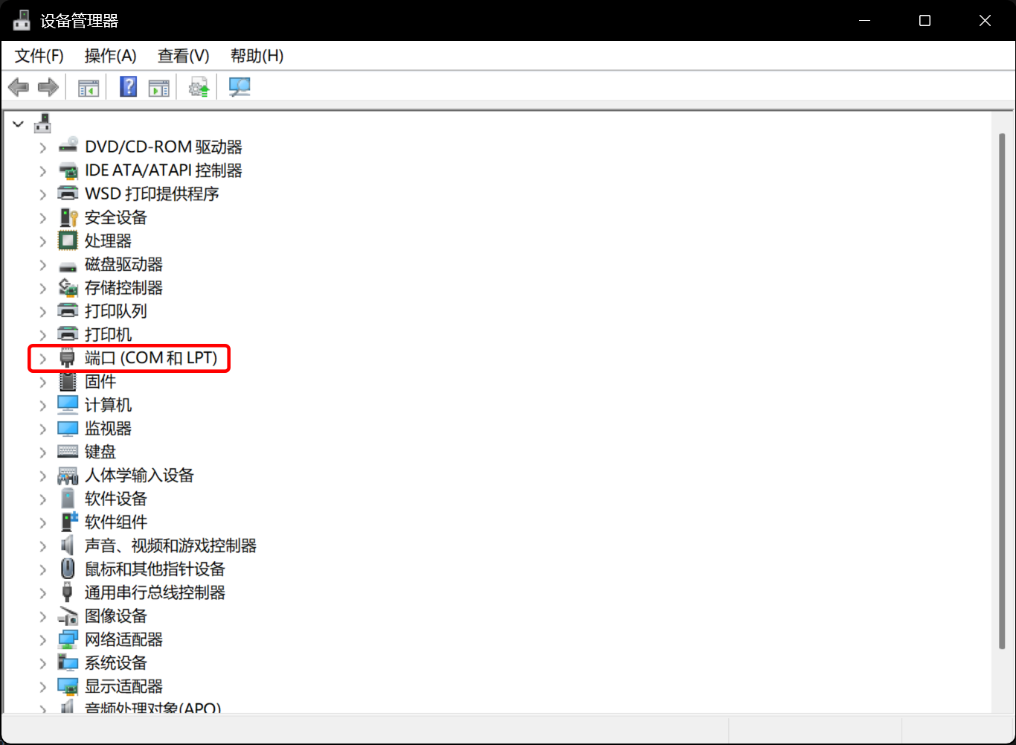Expand the 端口 (COM 和 LPT) node

coord(43,359)
